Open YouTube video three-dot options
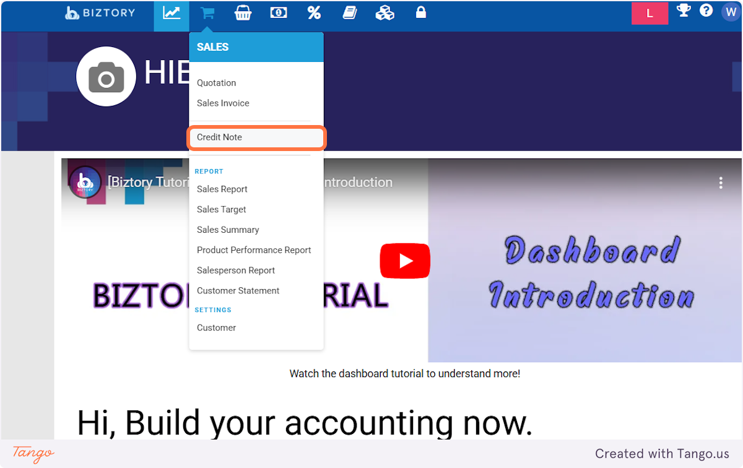The image size is (743, 468). [x=721, y=183]
